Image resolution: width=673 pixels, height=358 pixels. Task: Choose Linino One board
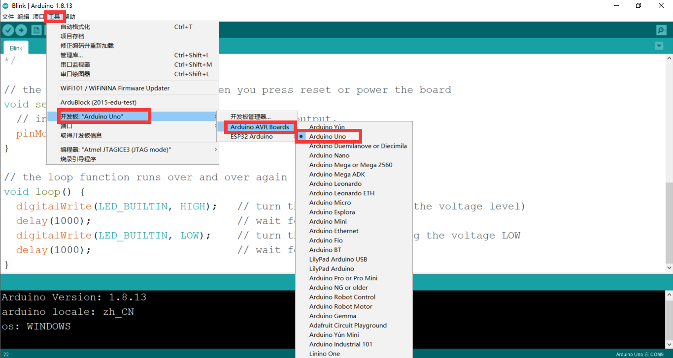coord(354,354)
